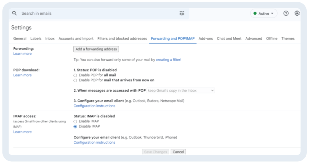Image resolution: width=309 pixels, height=163 pixels.
Task: Click Add a forwarding address button
Action: click(96, 49)
